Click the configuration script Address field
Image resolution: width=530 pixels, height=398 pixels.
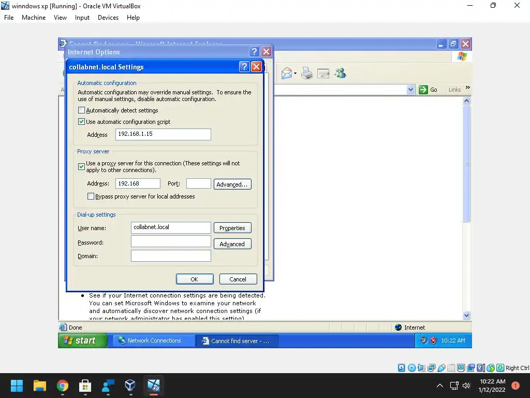[163, 134]
